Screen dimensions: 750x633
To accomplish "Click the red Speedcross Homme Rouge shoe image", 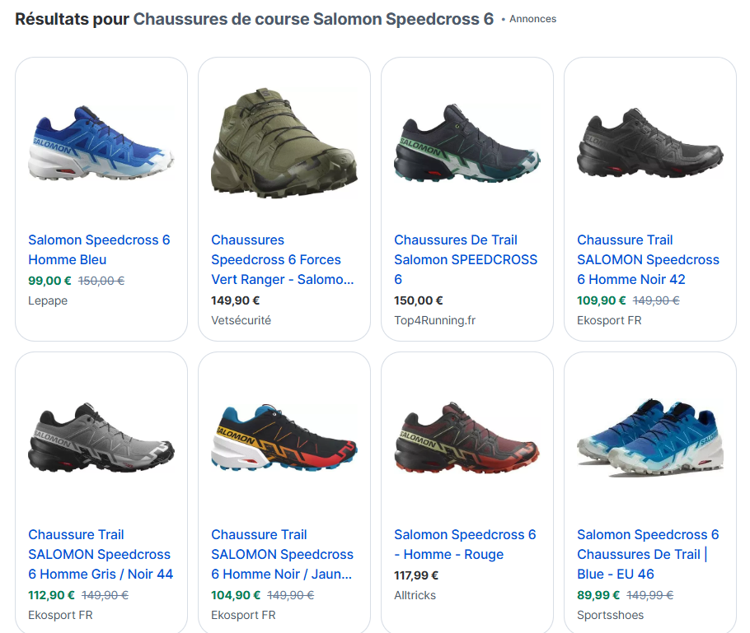I will click(467, 438).
